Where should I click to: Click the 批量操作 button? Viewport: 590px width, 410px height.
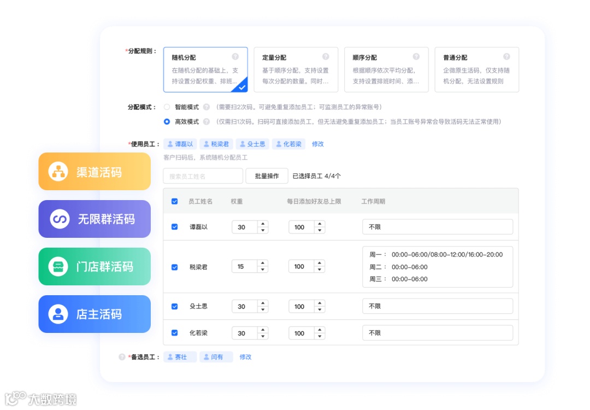267,176
